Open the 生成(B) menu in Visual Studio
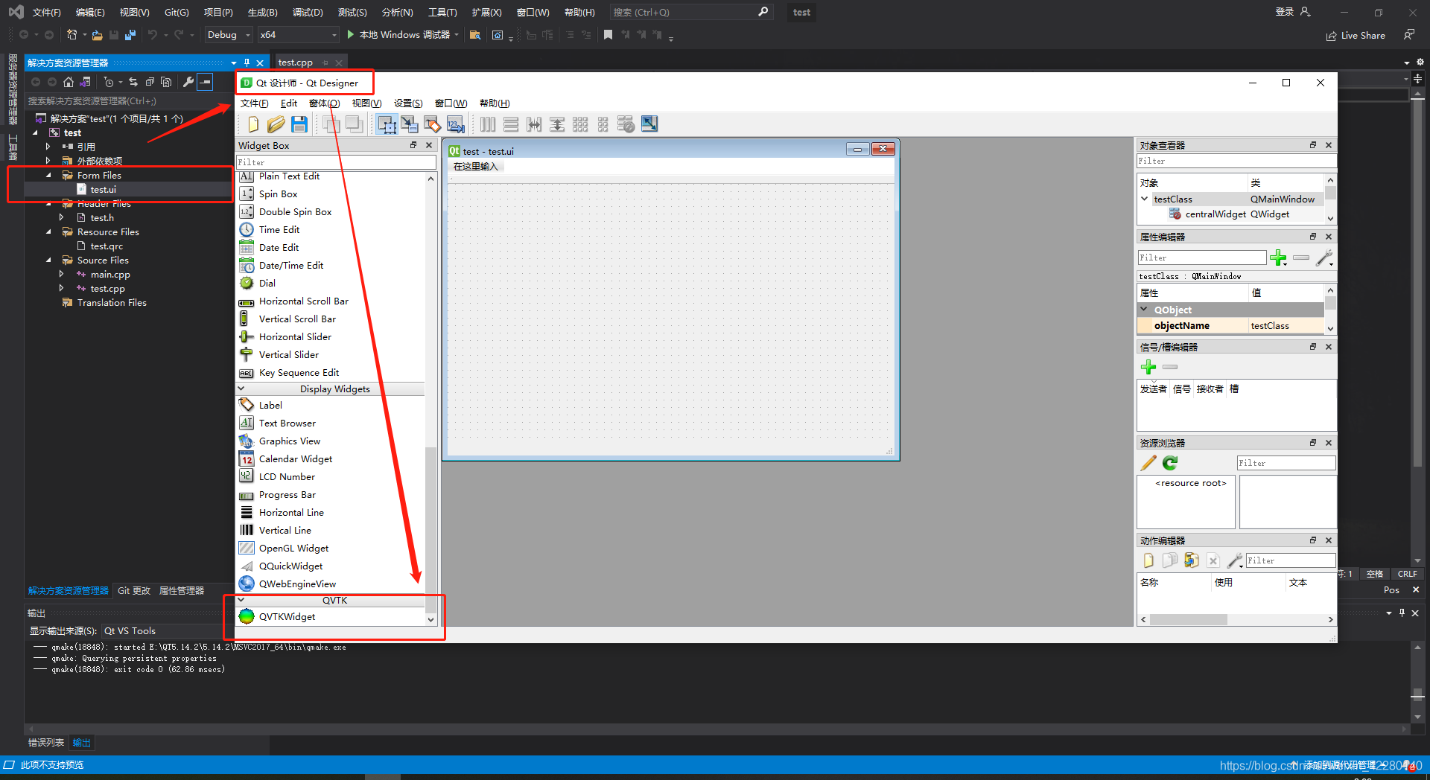 [262, 12]
